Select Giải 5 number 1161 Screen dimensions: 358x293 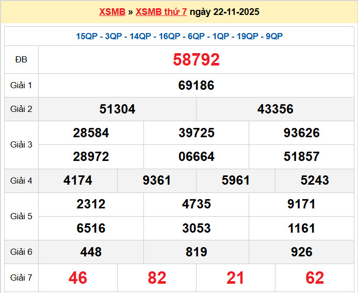tap(301, 227)
